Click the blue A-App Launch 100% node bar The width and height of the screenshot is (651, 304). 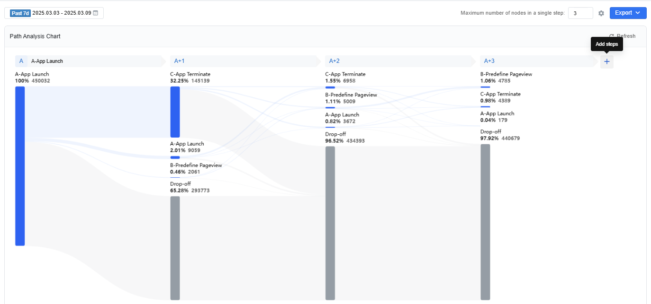coord(20,166)
